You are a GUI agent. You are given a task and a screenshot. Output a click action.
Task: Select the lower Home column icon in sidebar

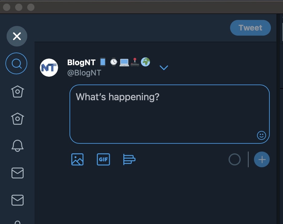[17, 118]
